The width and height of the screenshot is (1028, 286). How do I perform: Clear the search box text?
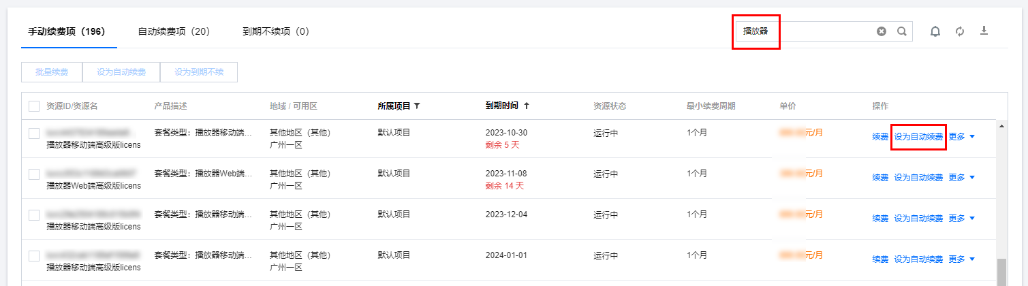pos(882,31)
